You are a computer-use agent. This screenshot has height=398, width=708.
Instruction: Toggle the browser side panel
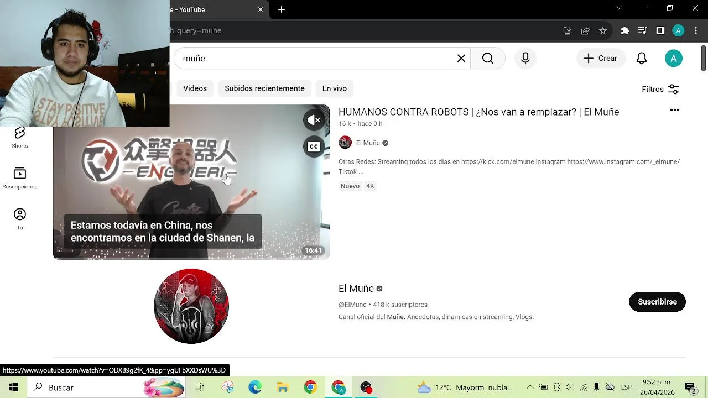click(x=660, y=30)
